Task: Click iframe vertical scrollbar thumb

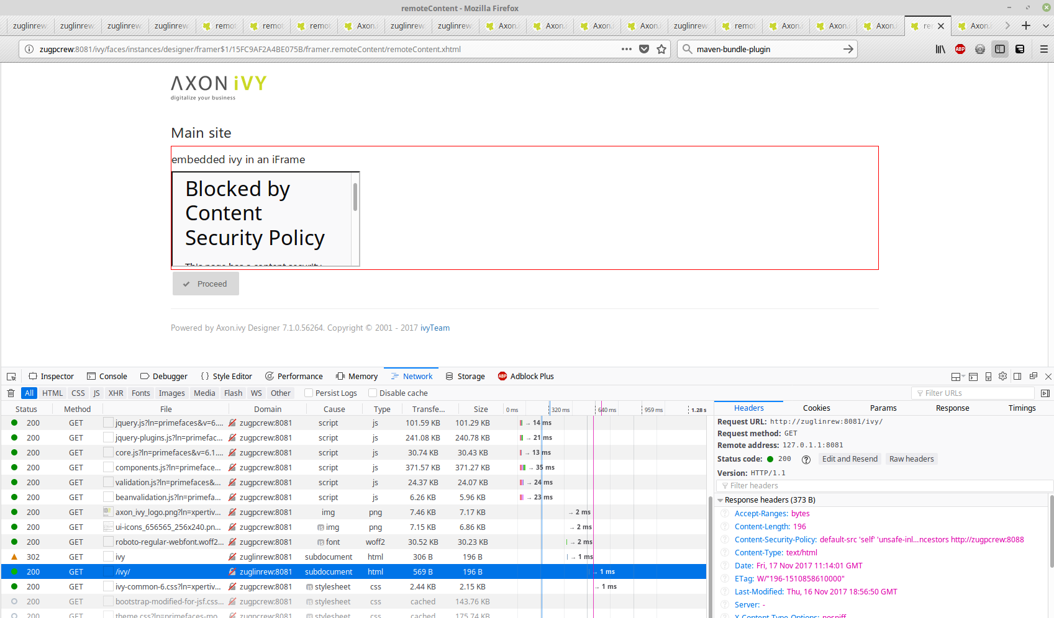Action: [x=355, y=197]
